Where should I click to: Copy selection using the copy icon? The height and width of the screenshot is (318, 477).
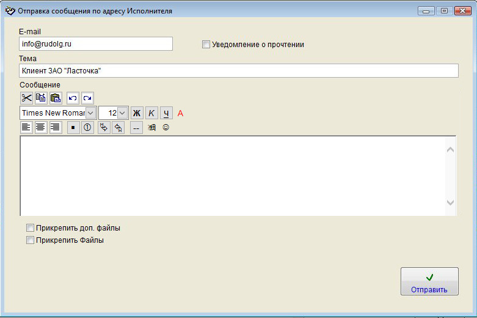tap(41, 98)
